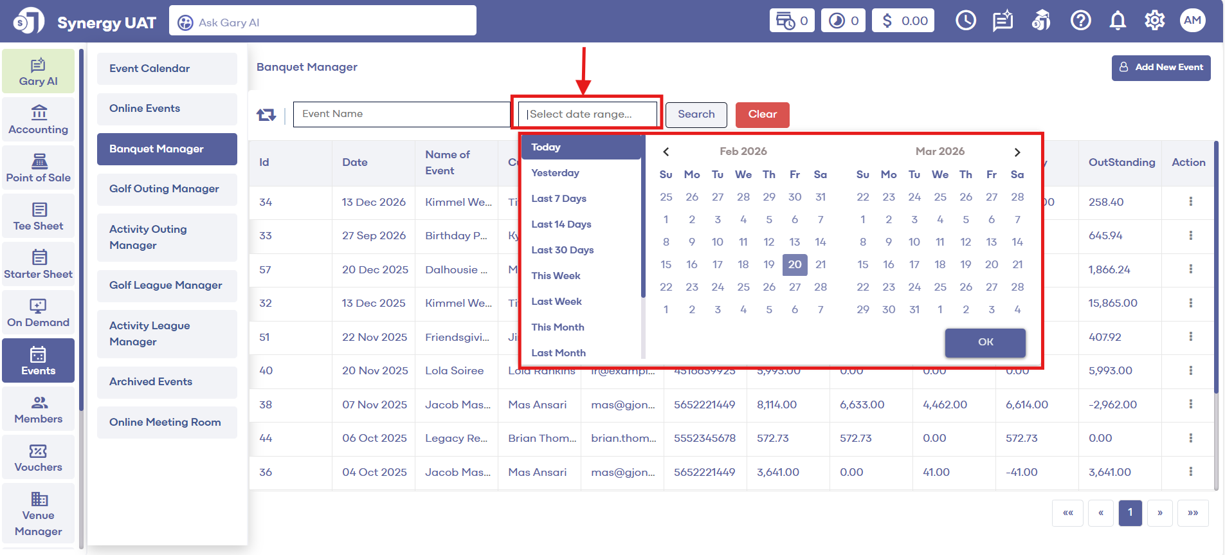The width and height of the screenshot is (1225, 555).
Task: Click the swap arrows icon beside Event Name
Action: [x=266, y=114]
